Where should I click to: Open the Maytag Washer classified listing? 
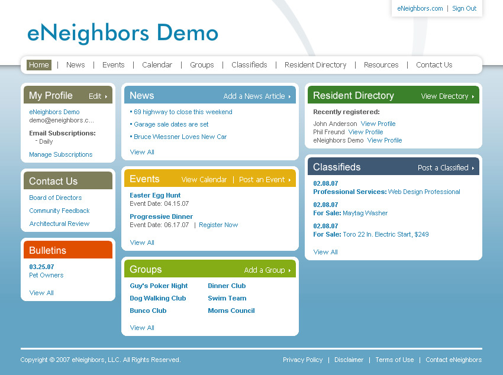click(x=365, y=213)
